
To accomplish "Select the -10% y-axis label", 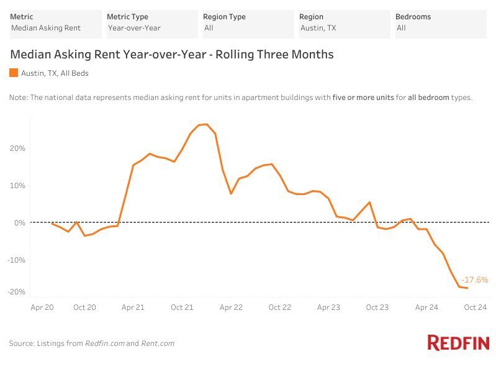I will (16, 260).
